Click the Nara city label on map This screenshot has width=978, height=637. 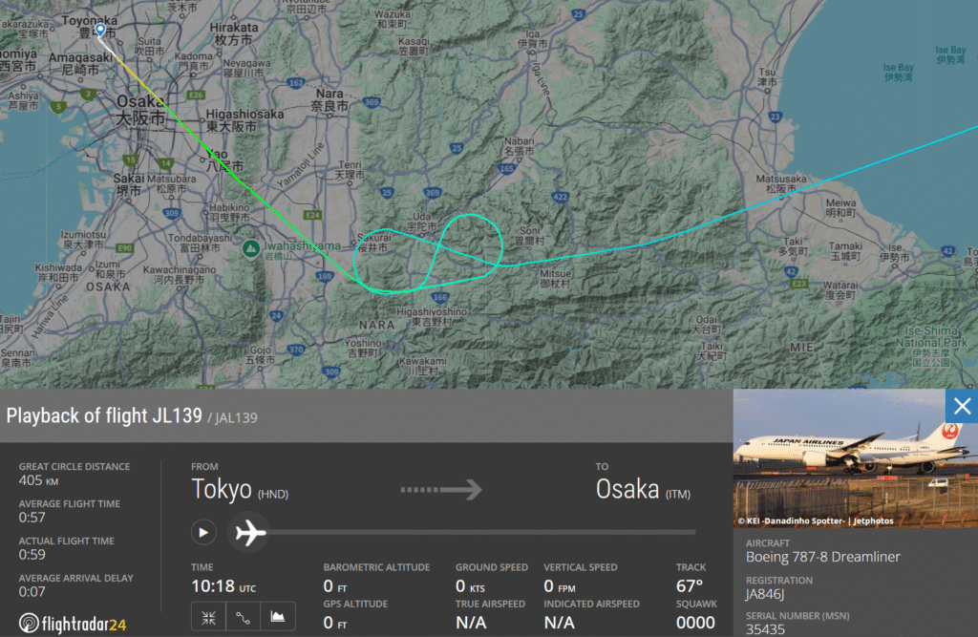tap(330, 100)
